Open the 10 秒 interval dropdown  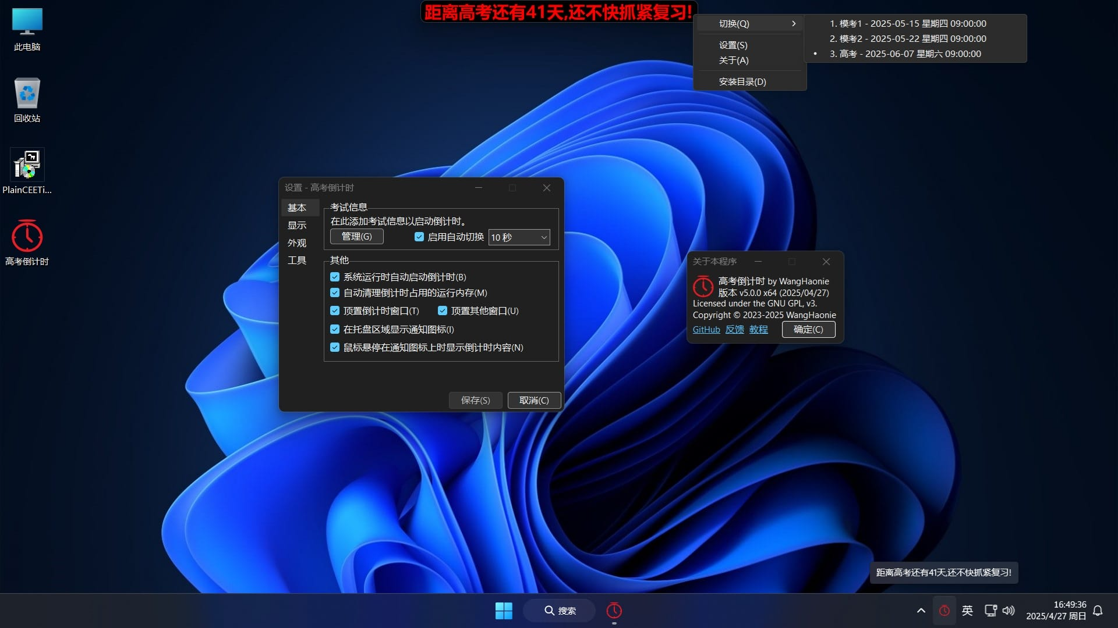pyautogui.click(x=519, y=237)
